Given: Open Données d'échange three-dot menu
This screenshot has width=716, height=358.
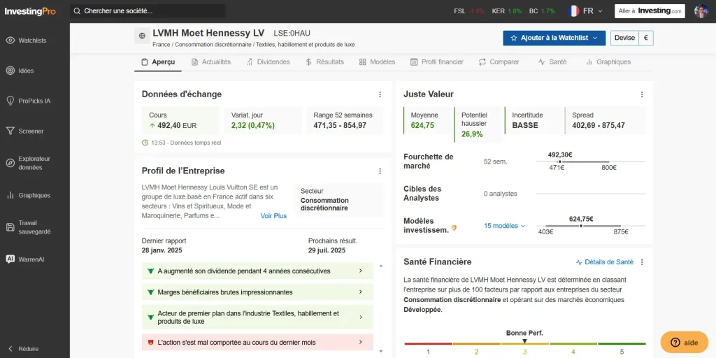Looking at the screenshot, I should [x=380, y=94].
